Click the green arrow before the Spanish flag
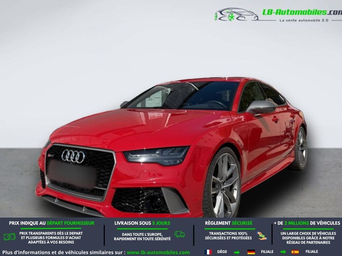342x256 pixels. (x=283, y=252)
